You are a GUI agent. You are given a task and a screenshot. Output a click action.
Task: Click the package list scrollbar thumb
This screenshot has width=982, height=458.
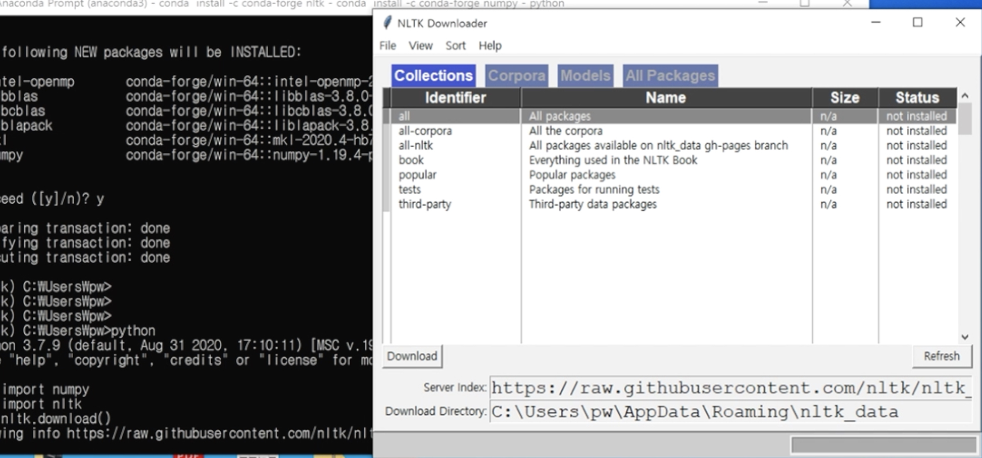(x=965, y=119)
